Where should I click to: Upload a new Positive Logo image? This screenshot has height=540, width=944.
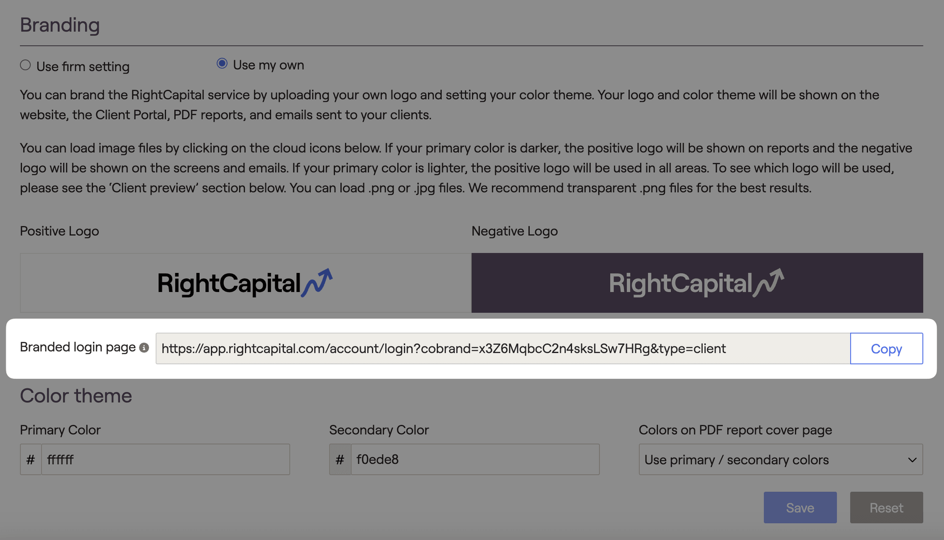245,283
